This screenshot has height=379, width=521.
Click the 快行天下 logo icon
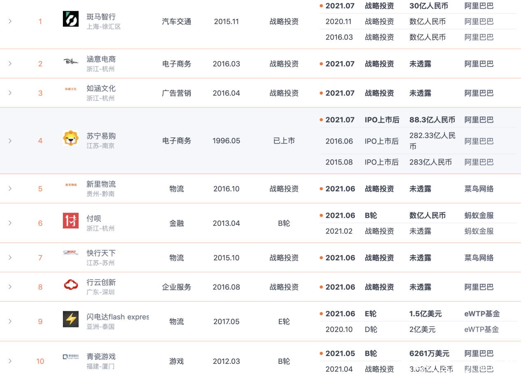tap(71, 253)
